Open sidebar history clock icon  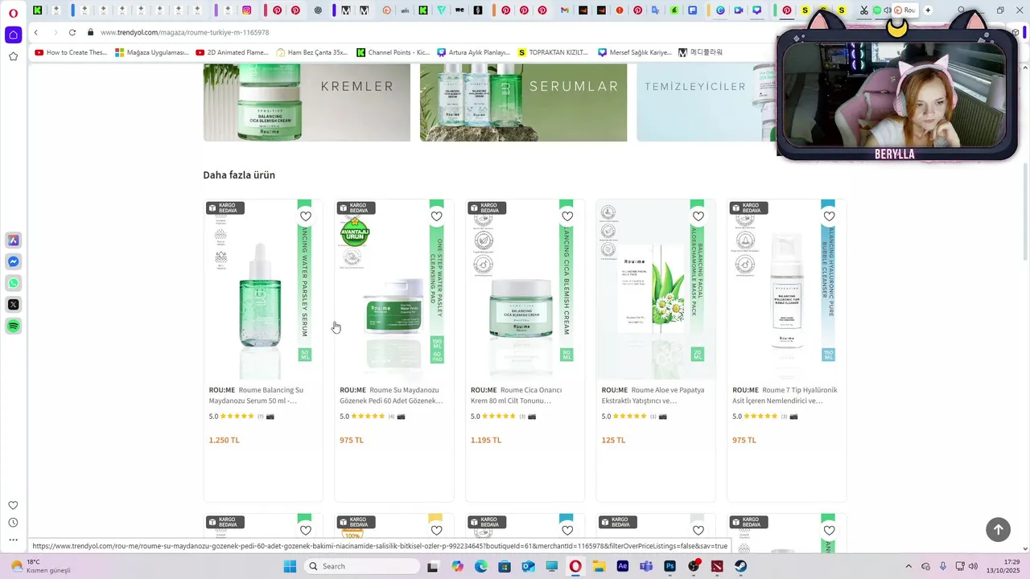[13, 523]
